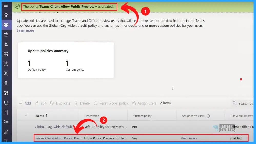Click the success checkmark icon in banner
Viewport: 256px width, 144px height.
(17, 6)
